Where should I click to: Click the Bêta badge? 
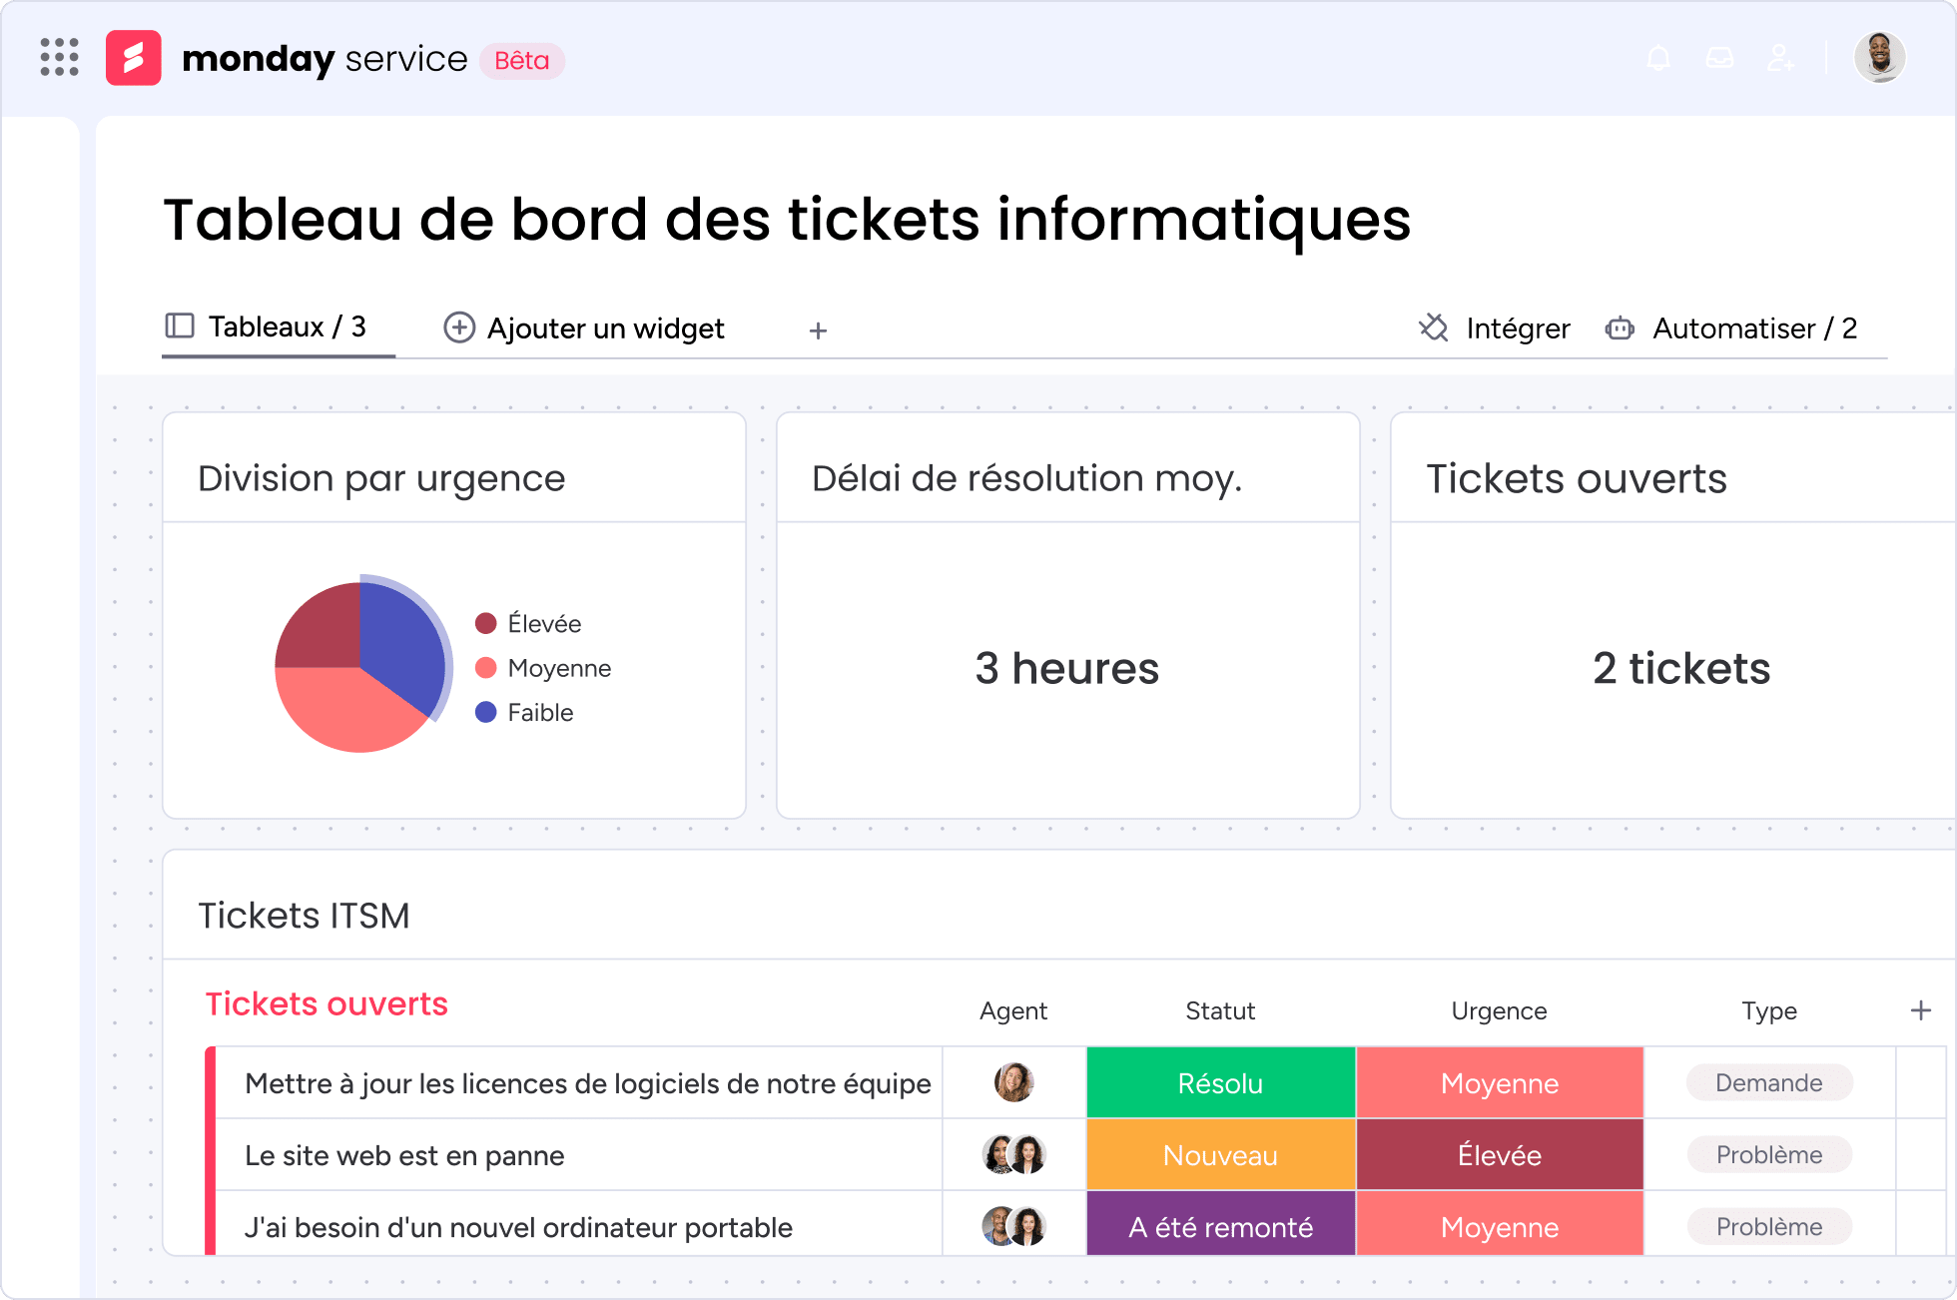[522, 61]
